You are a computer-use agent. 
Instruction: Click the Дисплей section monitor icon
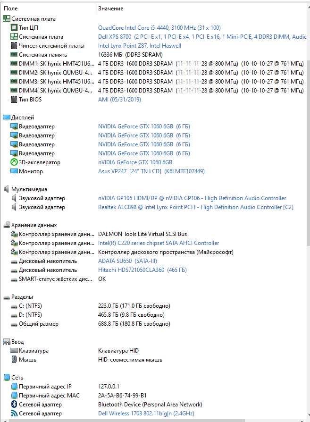(x=7, y=118)
